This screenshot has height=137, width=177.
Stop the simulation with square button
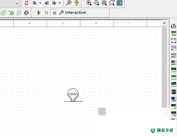pos(54,13)
